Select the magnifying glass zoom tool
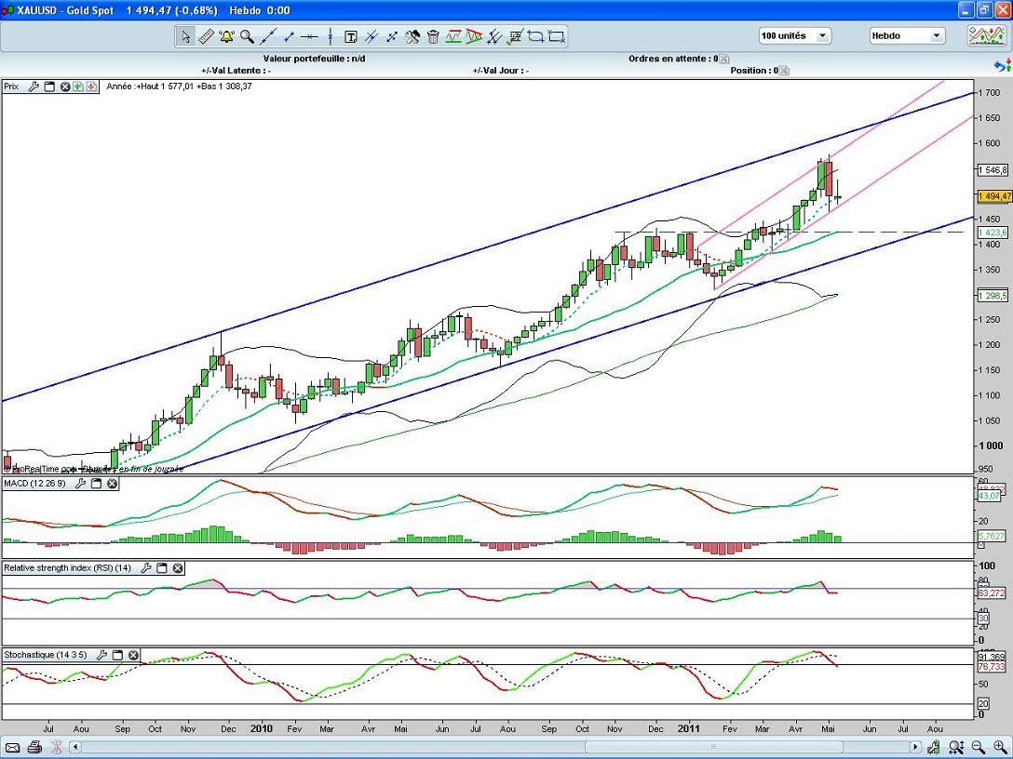1013x759 pixels. pos(247,37)
